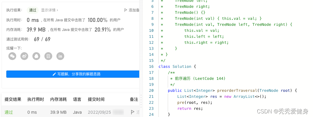313x117 pixels.
Task: Click the 通过 status badge
Action: (32, 10)
